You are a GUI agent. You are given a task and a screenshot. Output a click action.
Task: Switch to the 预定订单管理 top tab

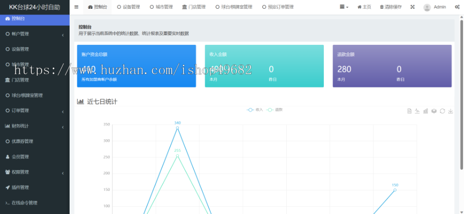278,7
